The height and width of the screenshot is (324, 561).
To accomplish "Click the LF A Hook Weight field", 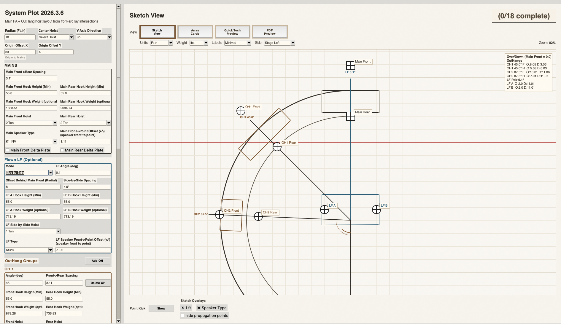I will point(33,216).
